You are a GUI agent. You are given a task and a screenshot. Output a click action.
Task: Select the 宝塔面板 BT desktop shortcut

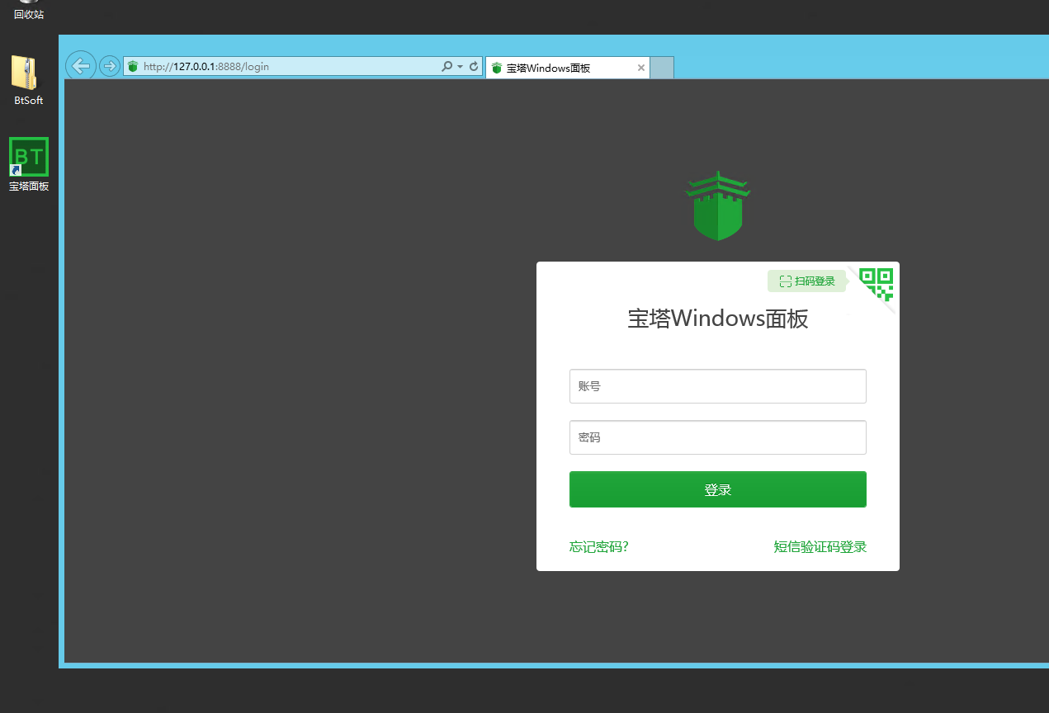click(x=29, y=165)
